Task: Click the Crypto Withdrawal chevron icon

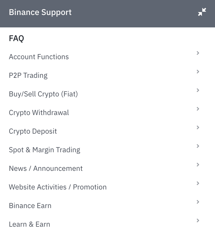Action: point(198,109)
